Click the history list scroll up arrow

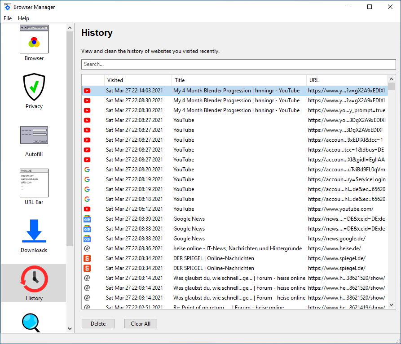click(391, 78)
